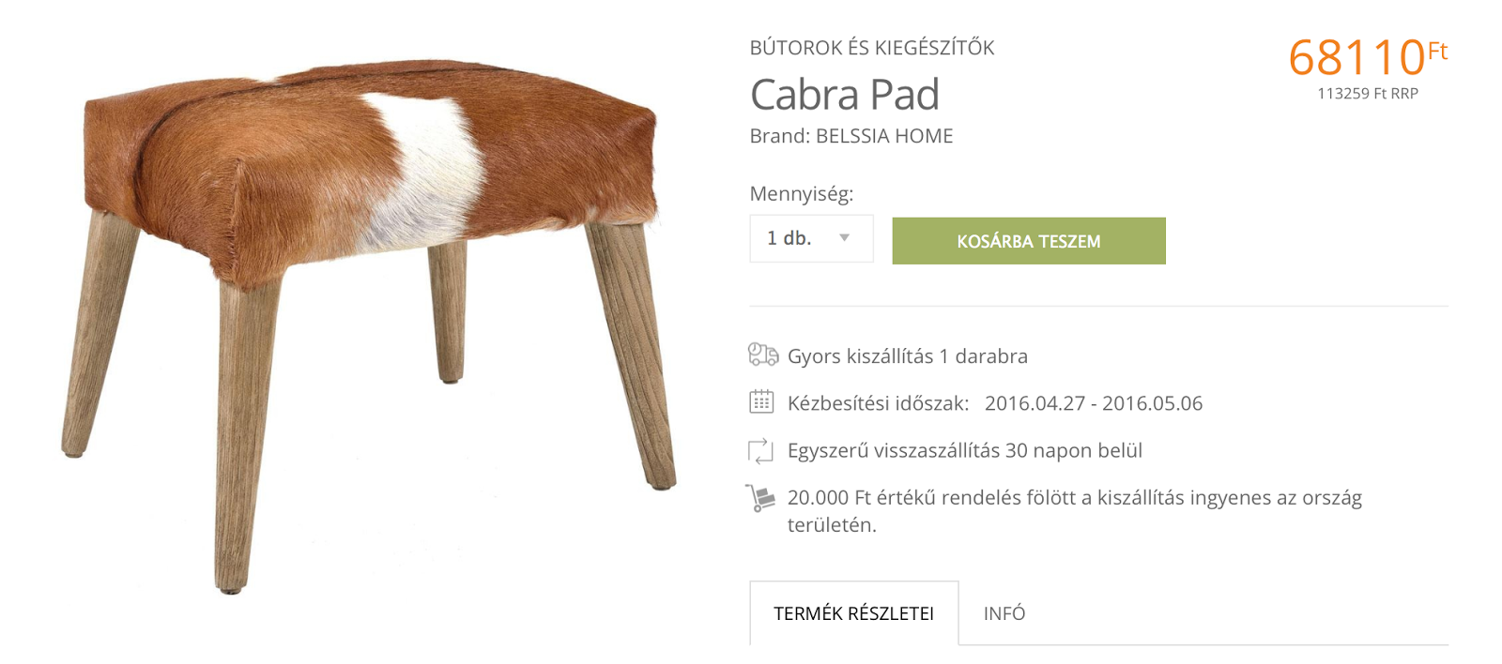Click the delivery dates 2016.04.27 - 2016.05.06
Screen dimensions: 1502x664
click(x=1094, y=403)
